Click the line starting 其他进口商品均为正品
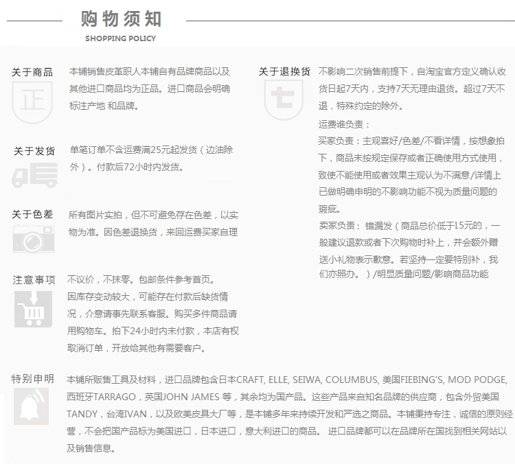 coord(150,89)
